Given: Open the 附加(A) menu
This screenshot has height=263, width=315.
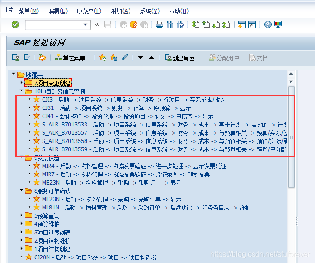Looking at the screenshot, I should click(120, 11).
